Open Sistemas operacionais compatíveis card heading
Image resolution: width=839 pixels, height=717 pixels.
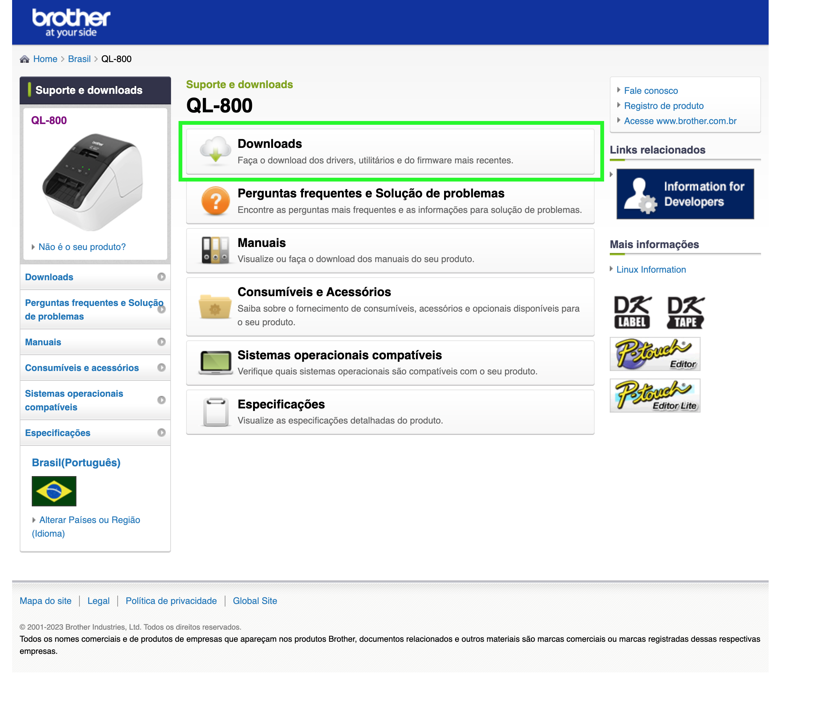340,355
